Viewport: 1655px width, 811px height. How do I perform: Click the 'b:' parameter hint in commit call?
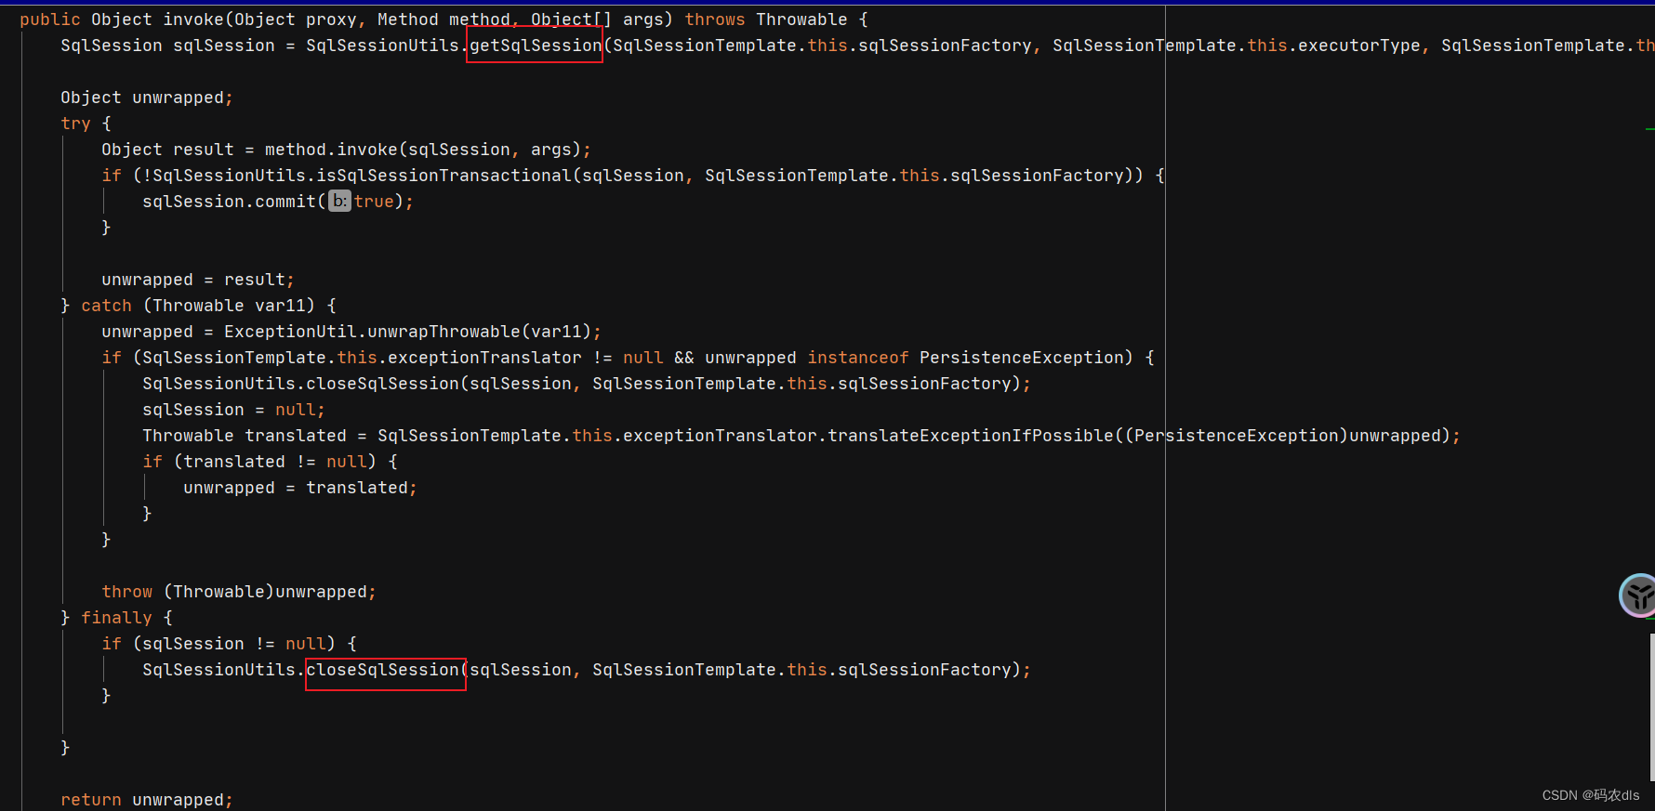pos(339,202)
